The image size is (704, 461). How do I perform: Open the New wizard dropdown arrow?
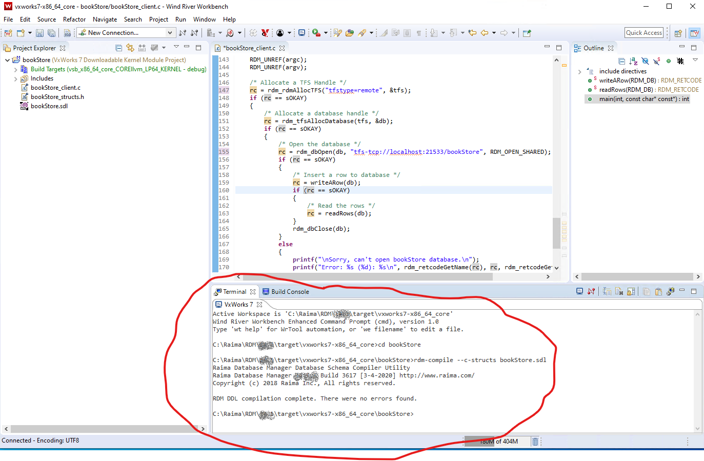coord(29,33)
